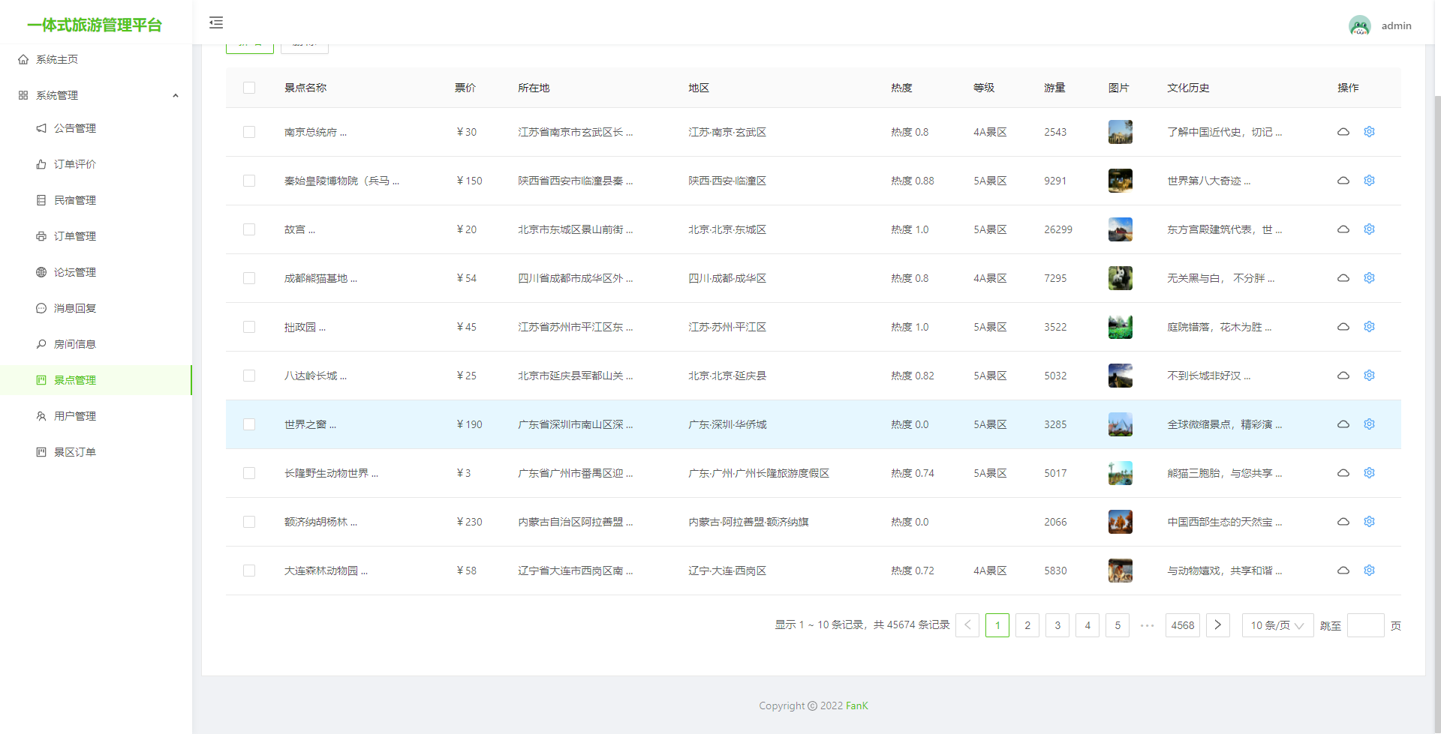
Task: Open 订单管理 in the sidebar
Action: click(96, 236)
